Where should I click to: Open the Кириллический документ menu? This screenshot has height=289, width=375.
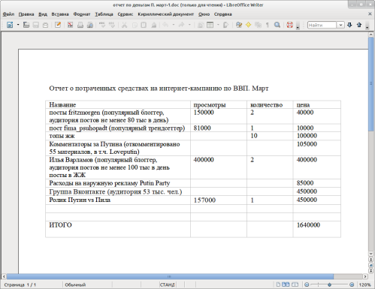coord(166,14)
